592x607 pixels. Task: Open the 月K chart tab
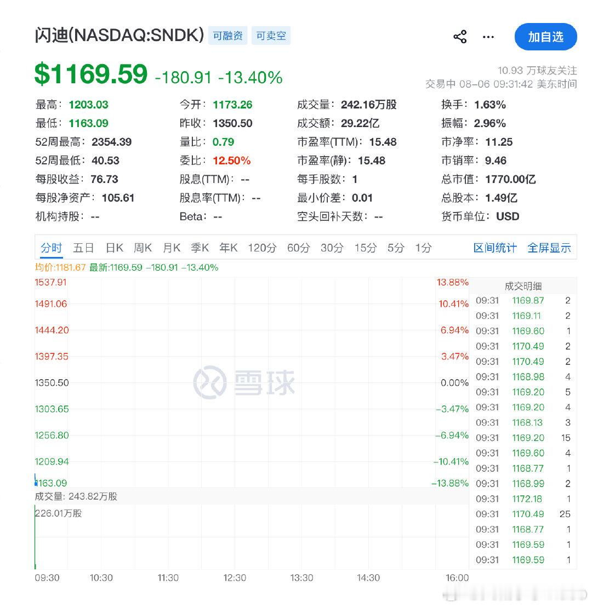(x=172, y=248)
